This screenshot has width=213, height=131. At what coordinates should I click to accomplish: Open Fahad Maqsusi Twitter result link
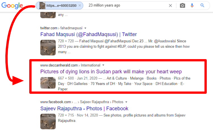[x=89, y=34]
